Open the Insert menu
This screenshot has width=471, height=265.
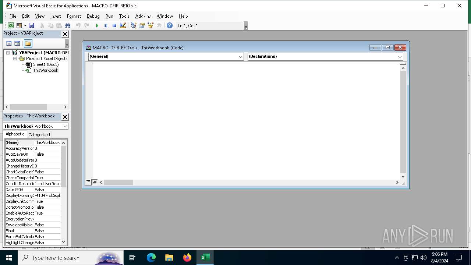coord(56,16)
